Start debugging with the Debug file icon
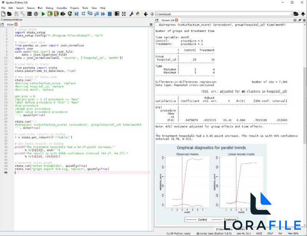Viewport: 307px width, 236px height. point(76,14)
